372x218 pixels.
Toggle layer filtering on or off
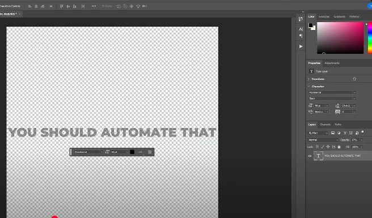pyautogui.click(x=362, y=132)
